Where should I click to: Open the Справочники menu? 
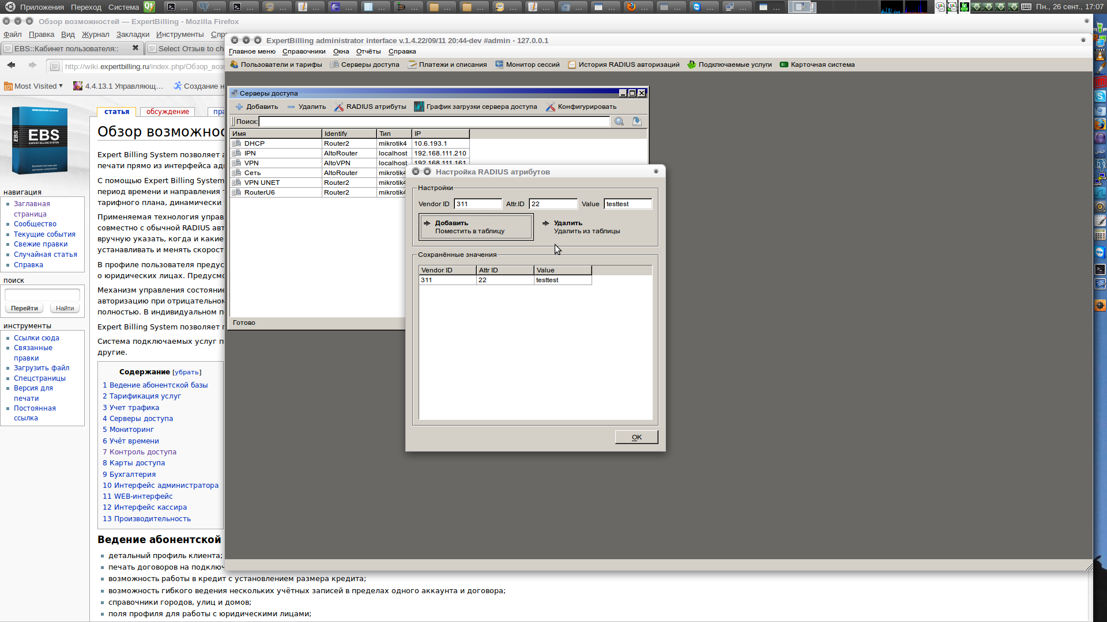[303, 51]
